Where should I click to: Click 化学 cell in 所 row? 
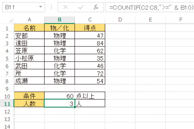(59, 73)
